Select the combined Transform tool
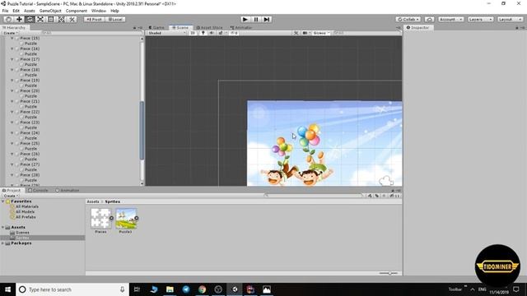 [62, 19]
